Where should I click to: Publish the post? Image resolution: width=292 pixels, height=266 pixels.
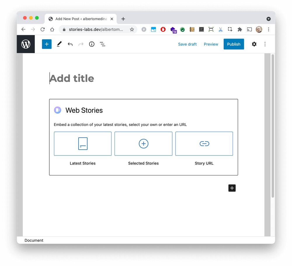[234, 44]
